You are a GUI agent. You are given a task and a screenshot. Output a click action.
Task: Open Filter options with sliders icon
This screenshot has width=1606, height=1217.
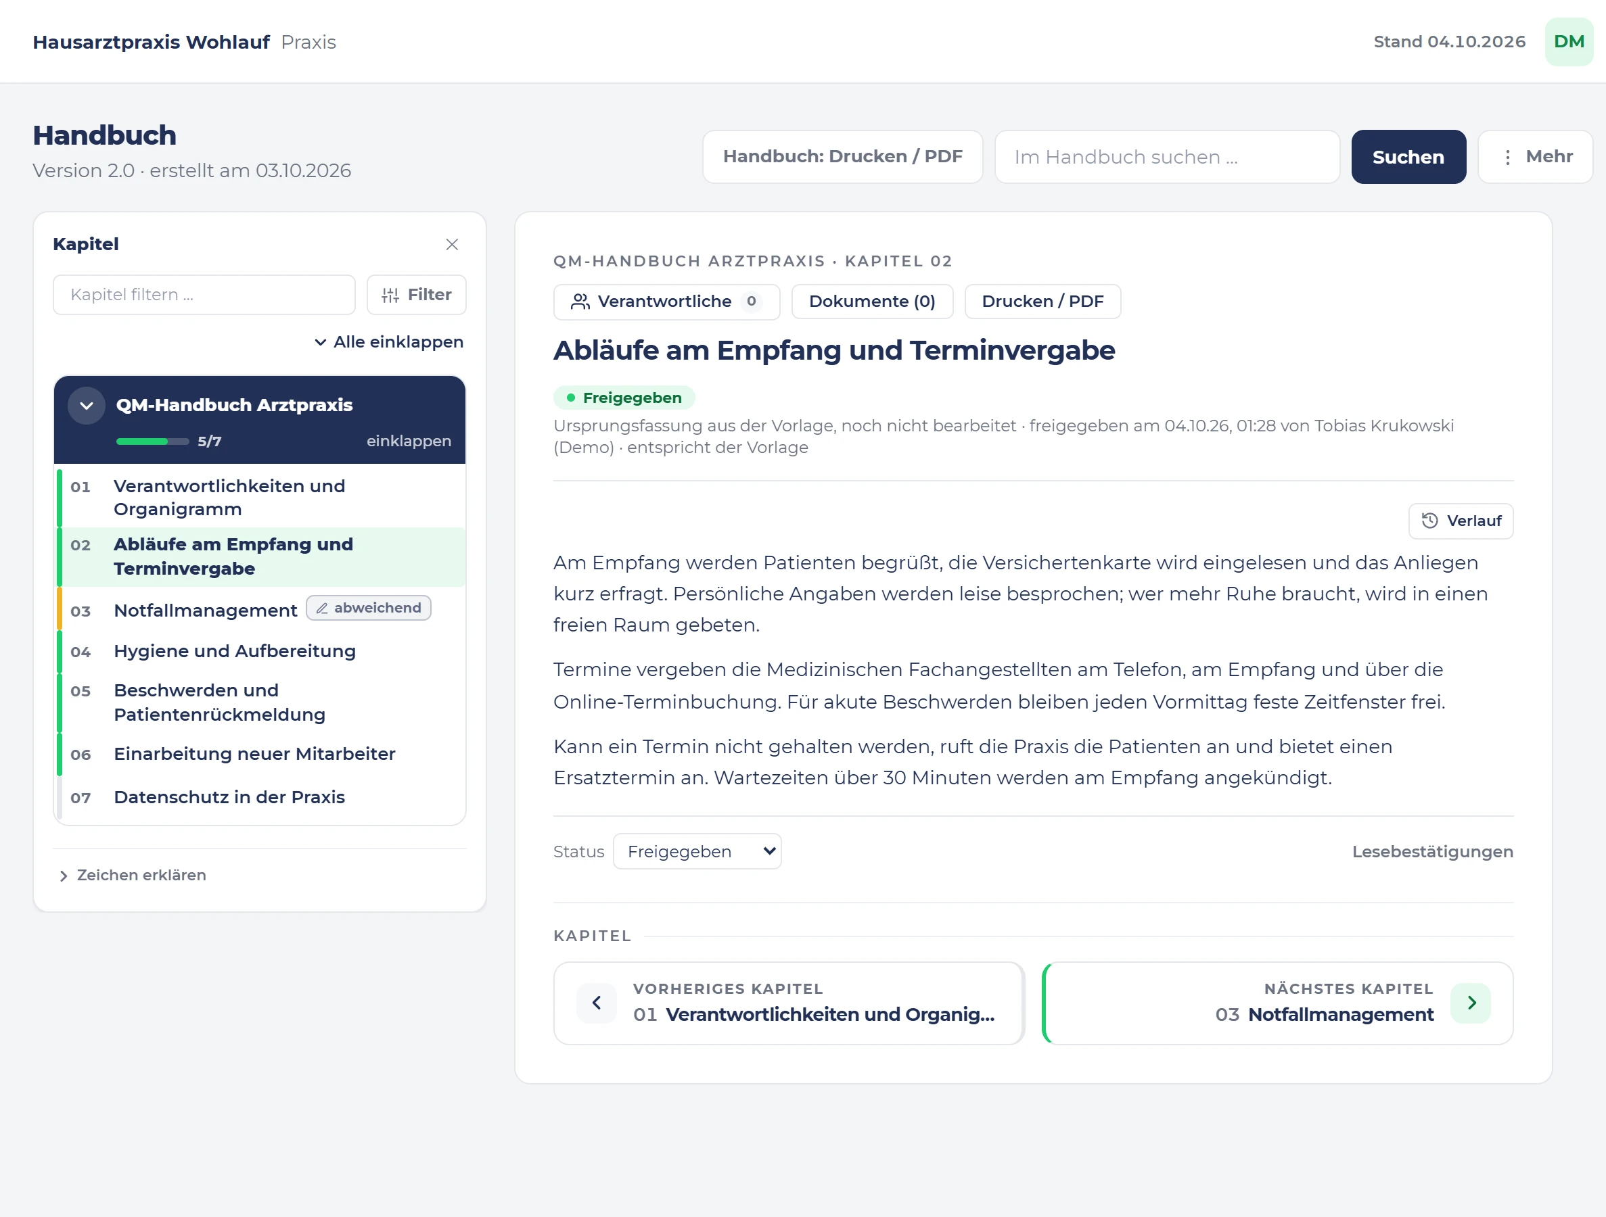417,295
